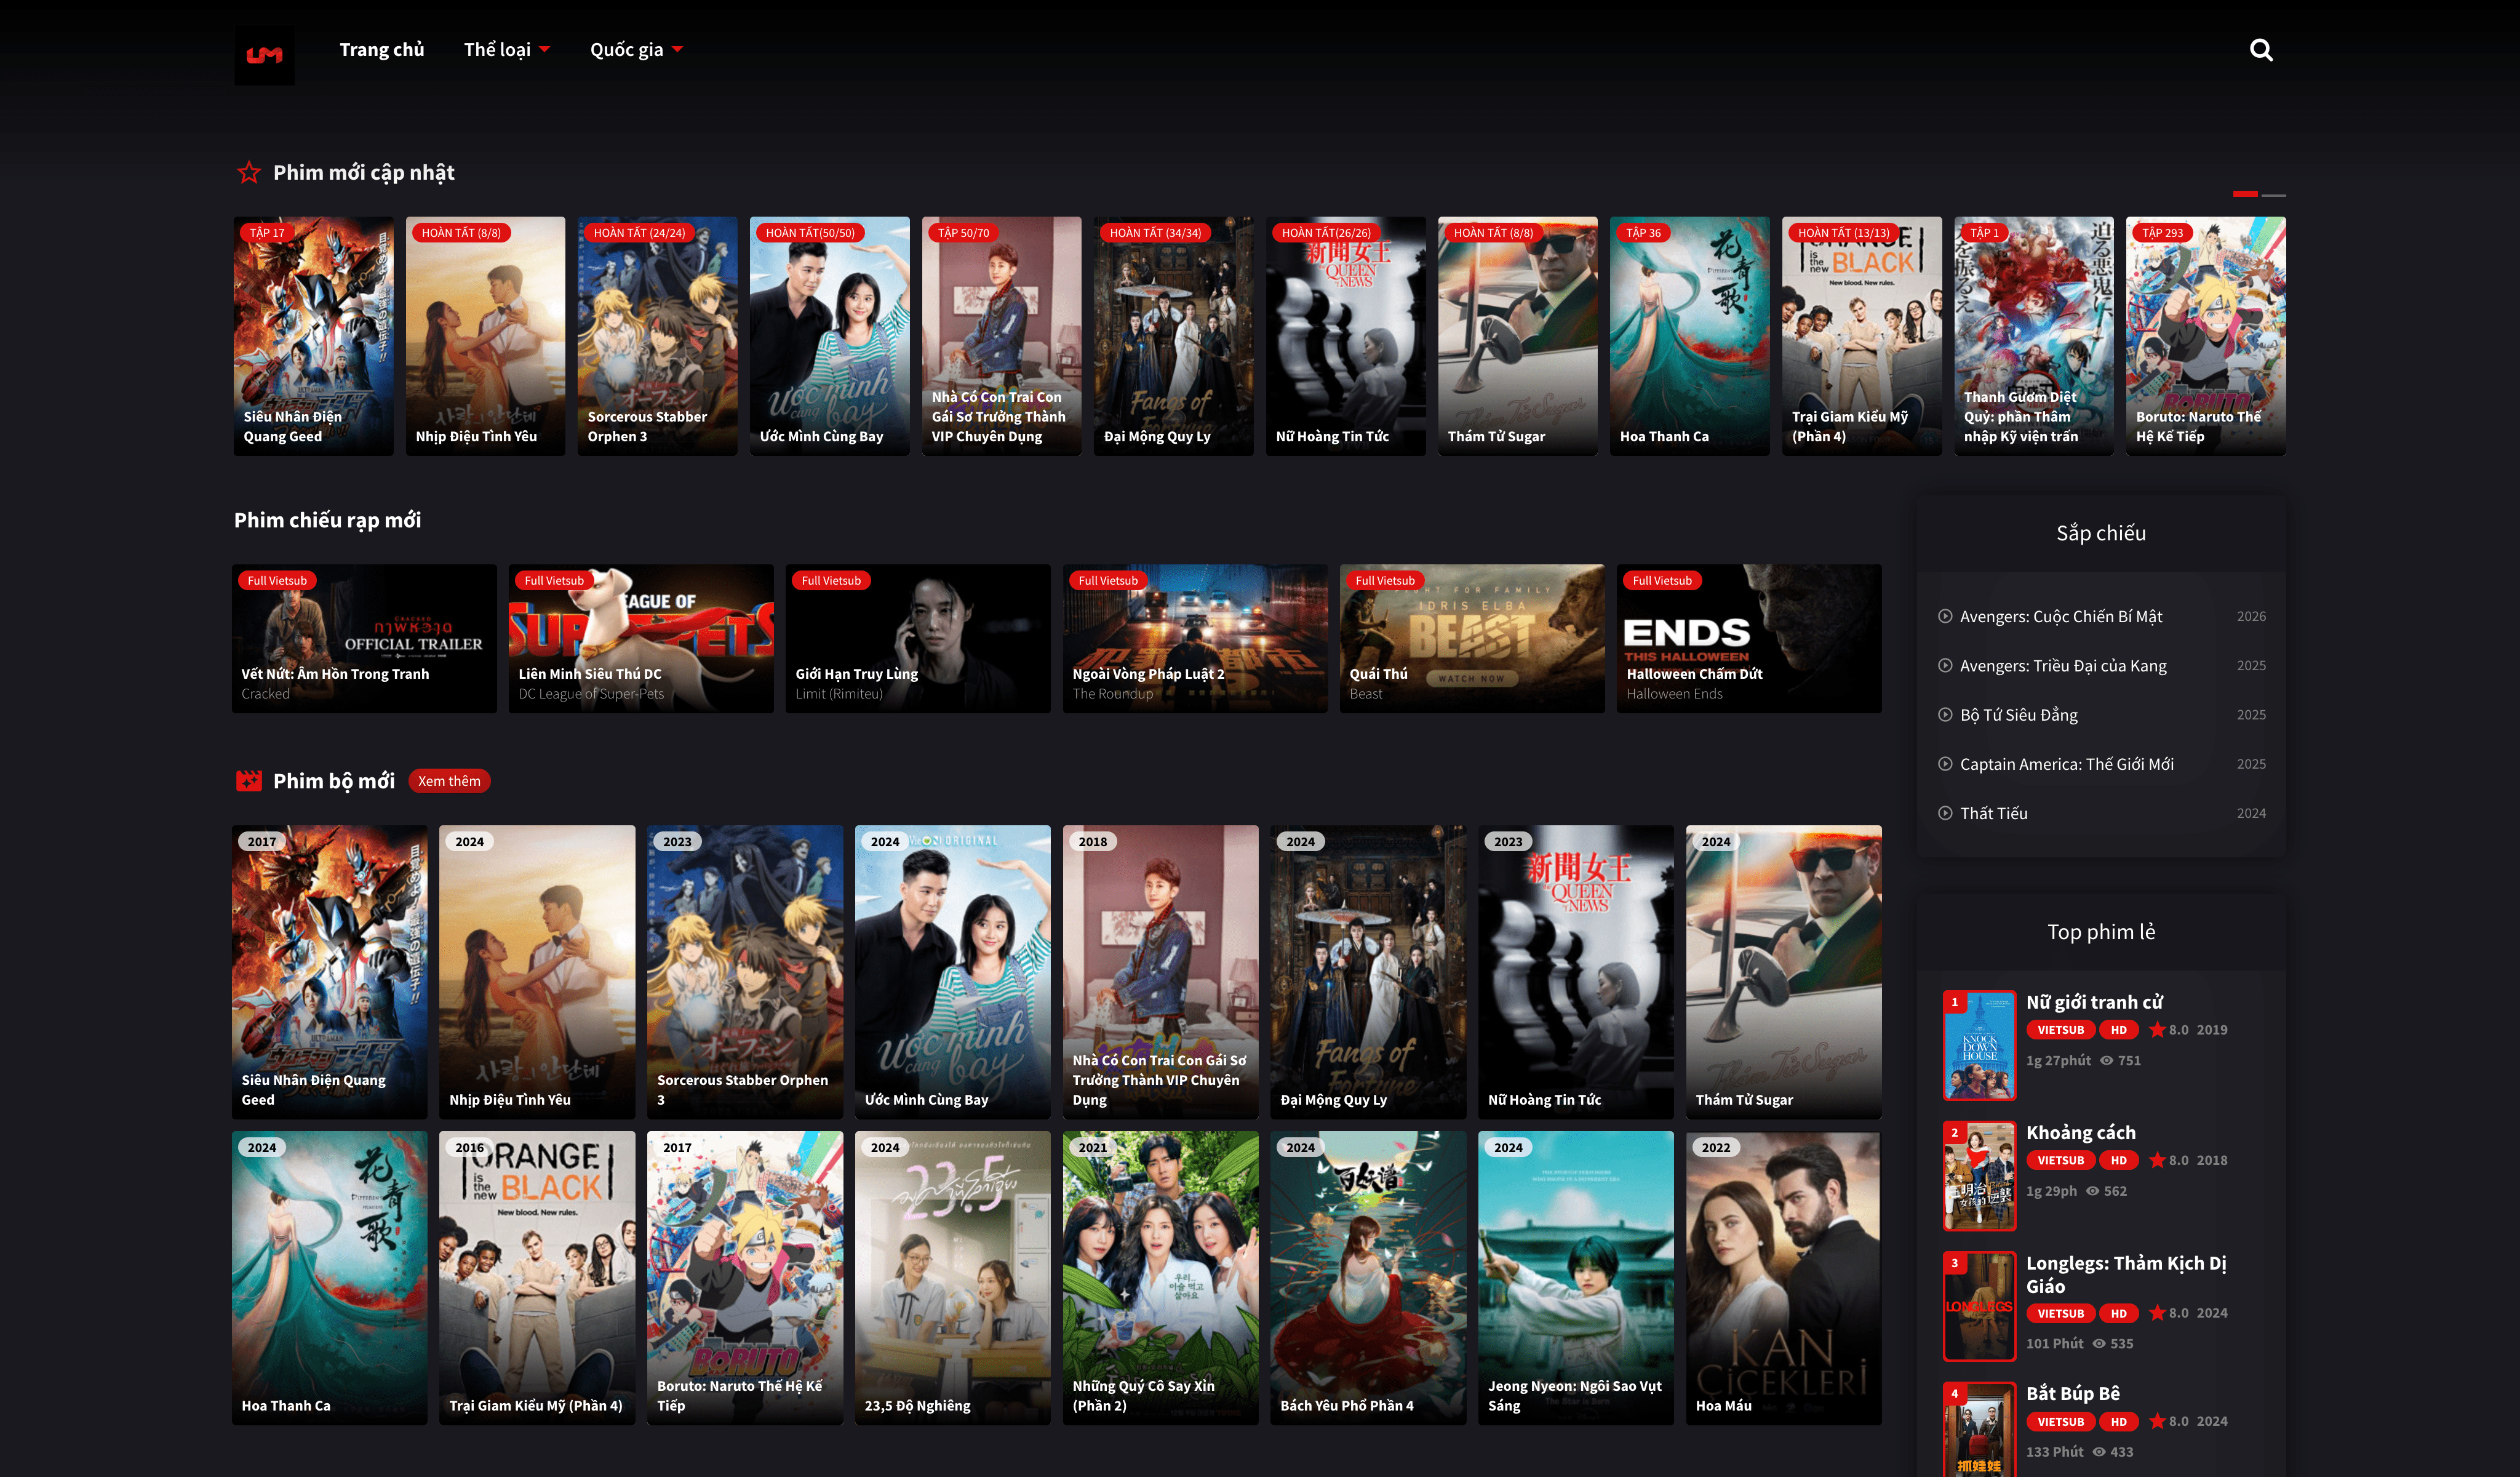The width and height of the screenshot is (2520, 1477).
Task: Open Siêu Nhân Điện Quang Geed TẬP 17 card
Action: 313,336
